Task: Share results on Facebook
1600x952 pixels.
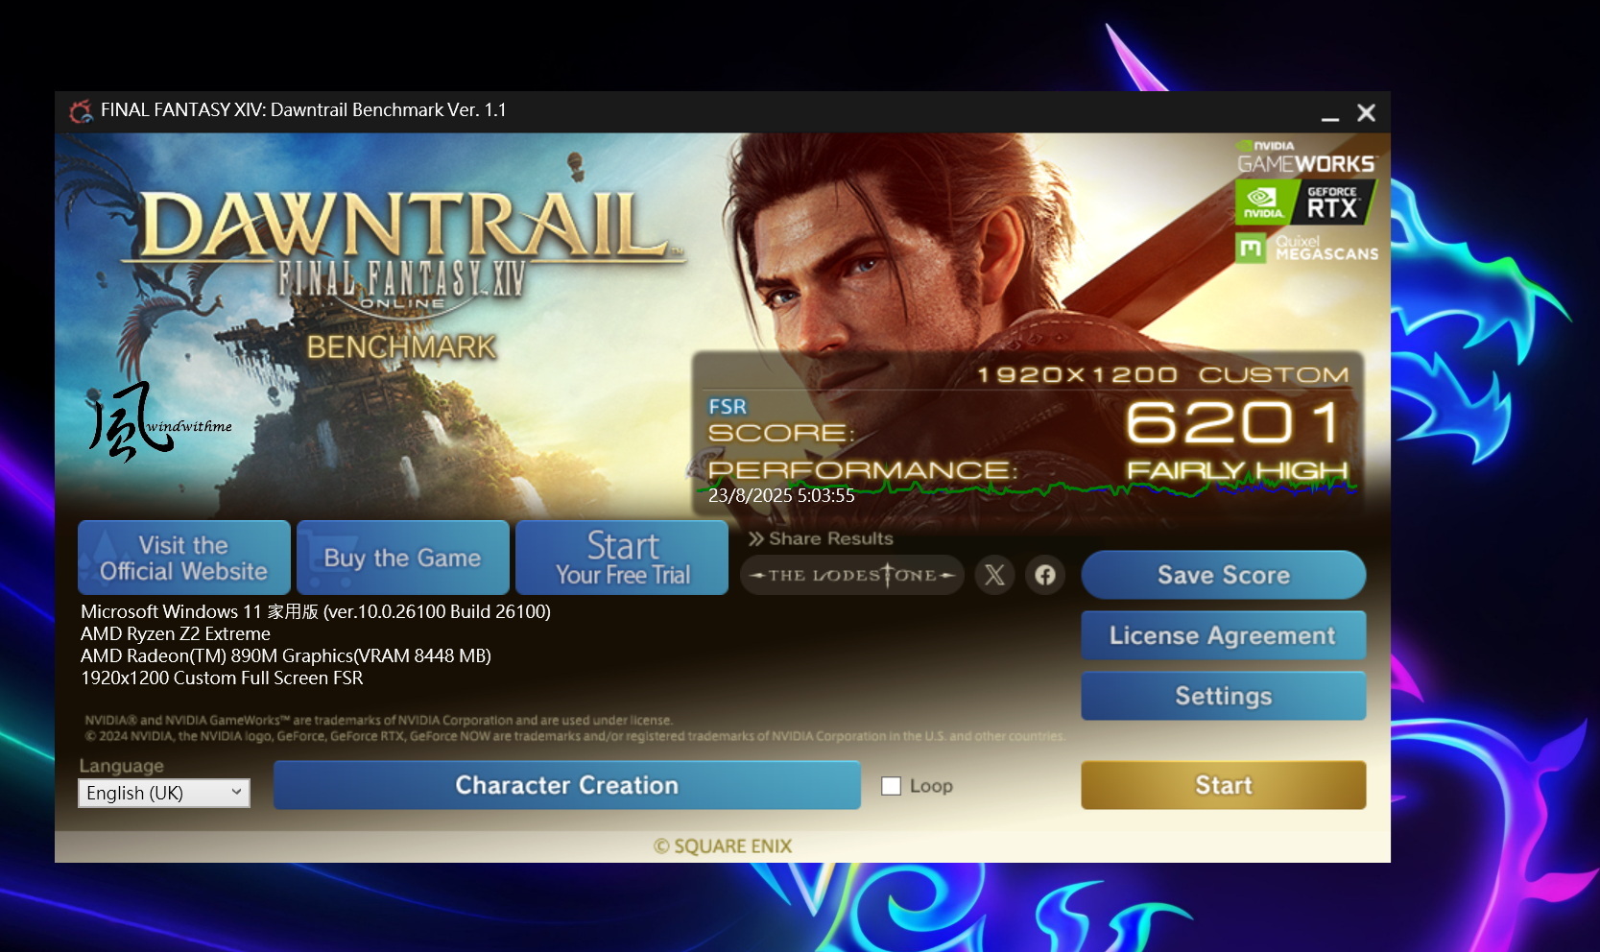Action: click(x=1045, y=575)
